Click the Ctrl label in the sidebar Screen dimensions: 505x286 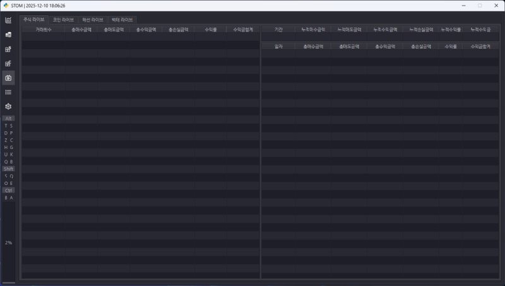point(8,190)
